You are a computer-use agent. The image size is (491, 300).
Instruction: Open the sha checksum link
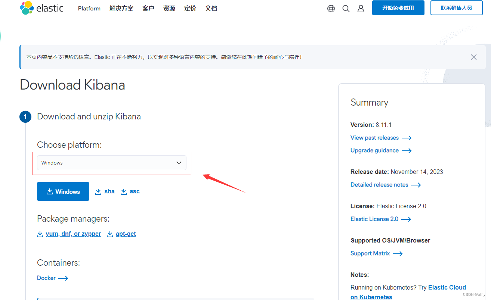[109, 191]
